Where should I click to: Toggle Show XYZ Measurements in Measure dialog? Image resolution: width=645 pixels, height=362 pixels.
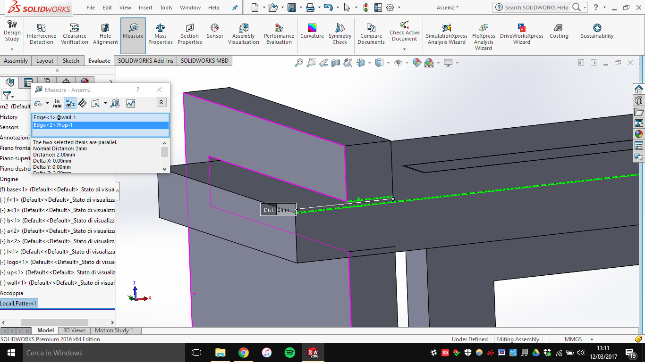tap(70, 103)
